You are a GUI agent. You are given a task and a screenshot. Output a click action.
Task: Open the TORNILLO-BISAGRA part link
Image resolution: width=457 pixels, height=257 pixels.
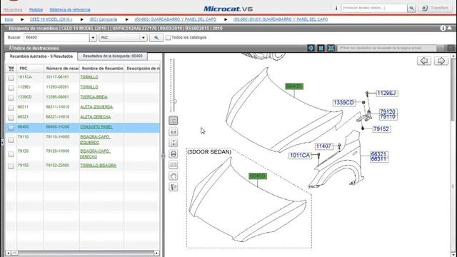[99, 165]
